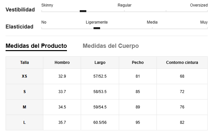Select the XS size row label

click(x=25, y=76)
